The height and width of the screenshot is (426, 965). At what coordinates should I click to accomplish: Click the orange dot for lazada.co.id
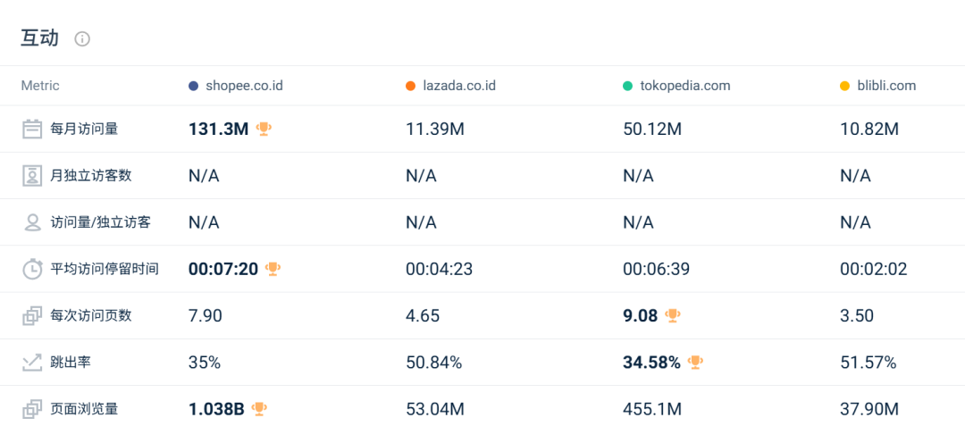410,86
